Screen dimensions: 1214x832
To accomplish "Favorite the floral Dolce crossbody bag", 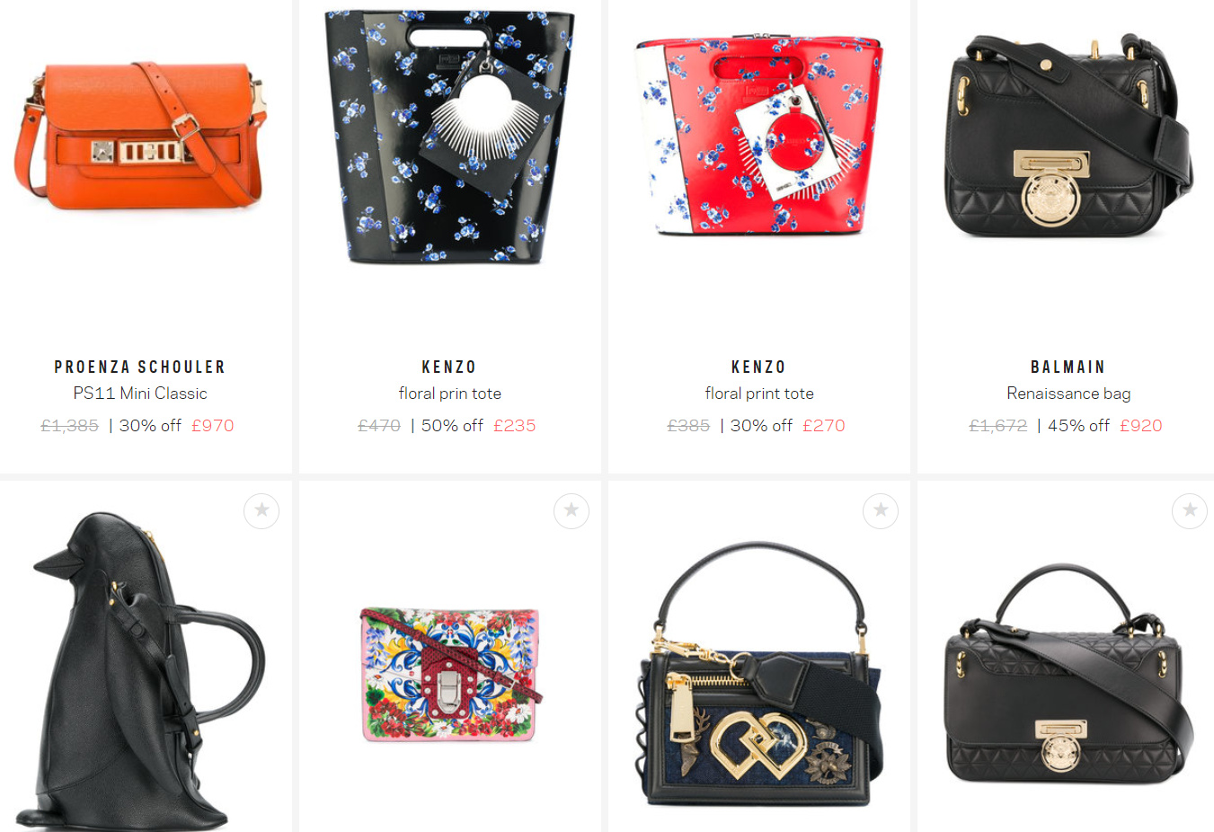I will point(572,510).
